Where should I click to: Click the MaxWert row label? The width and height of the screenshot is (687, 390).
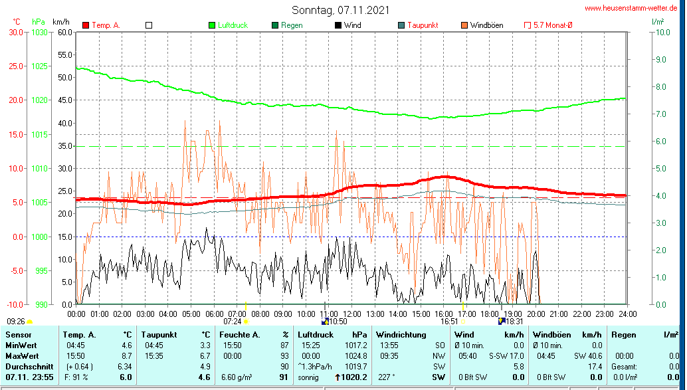tap(22, 356)
